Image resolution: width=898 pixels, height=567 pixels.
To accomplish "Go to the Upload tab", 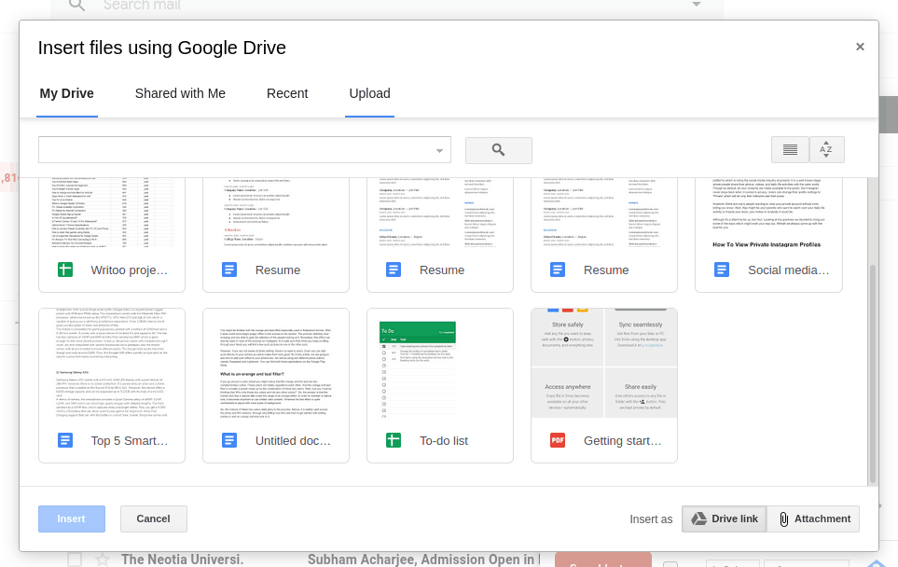I will [x=370, y=93].
